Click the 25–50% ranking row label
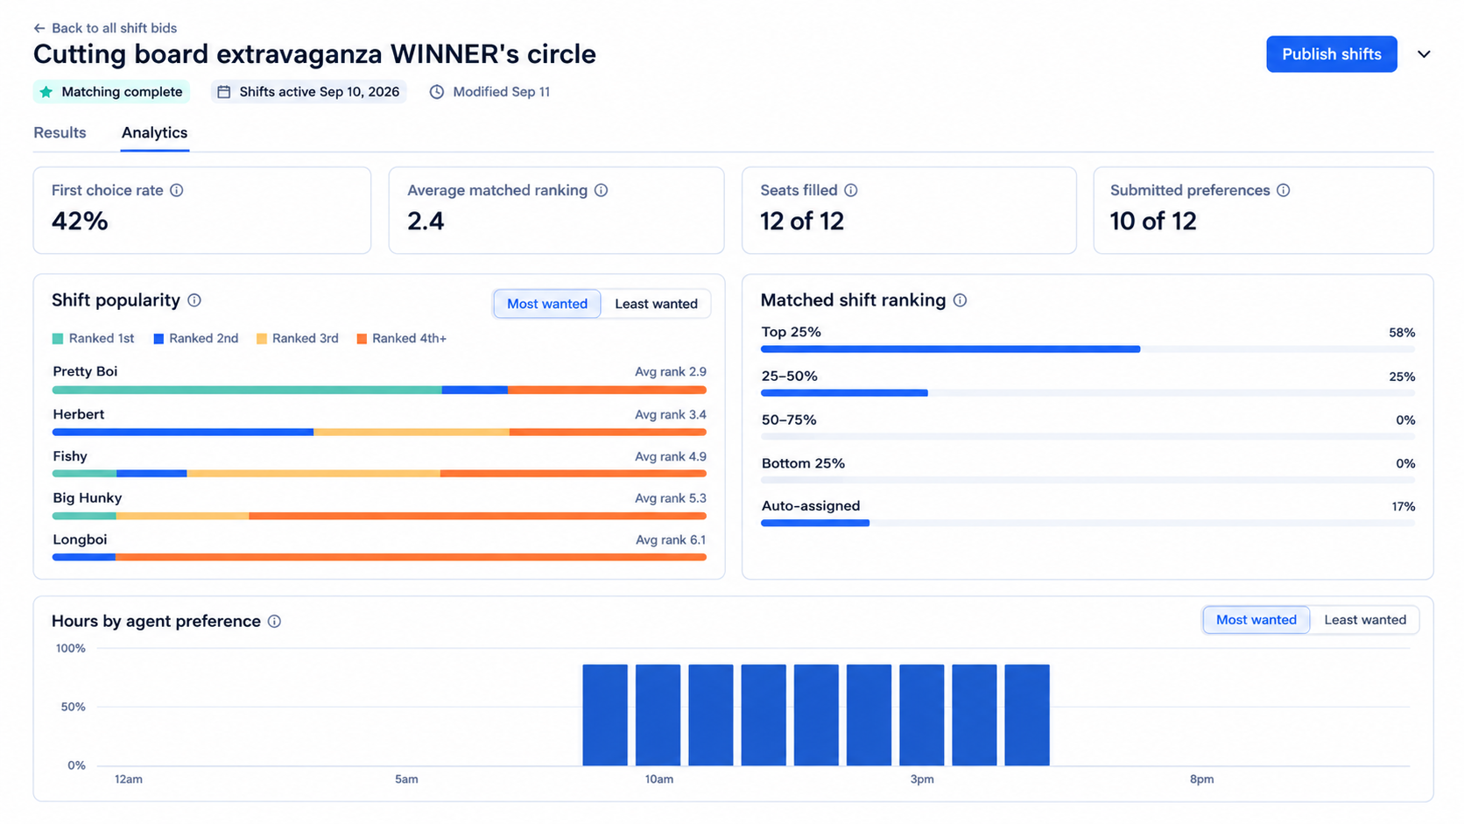This screenshot has height=824, width=1464. coord(790,377)
